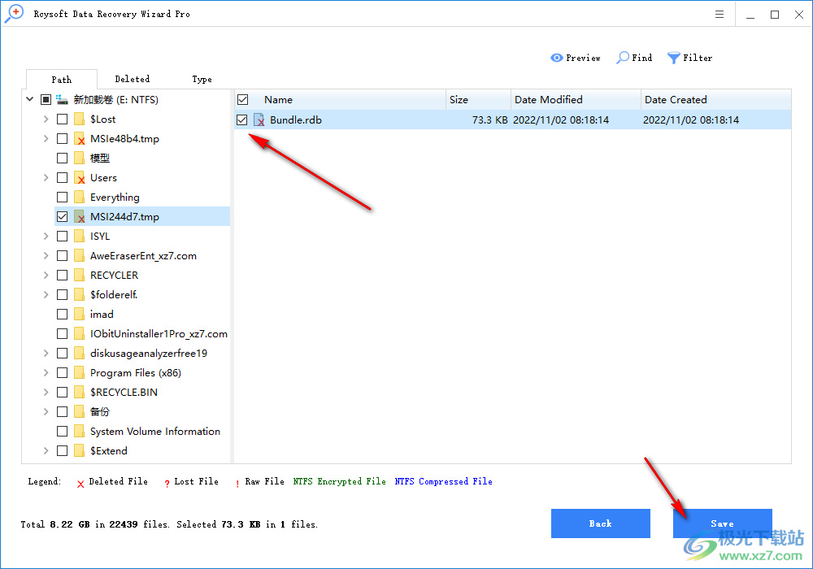Expand the Users folder

pyautogui.click(x=46, y=177)
